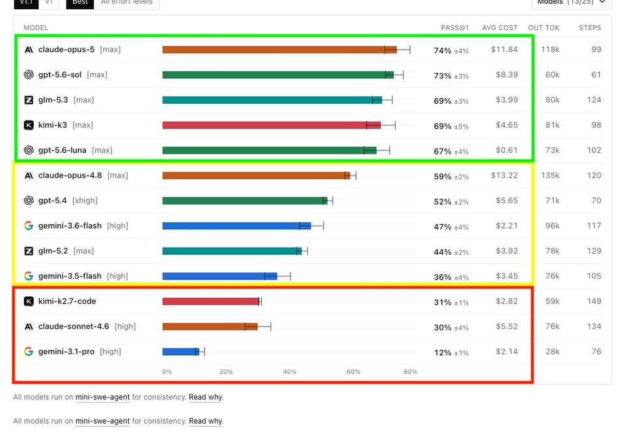
Task: Select the claude-opus-4.8 model name
Action: [70, 175]
